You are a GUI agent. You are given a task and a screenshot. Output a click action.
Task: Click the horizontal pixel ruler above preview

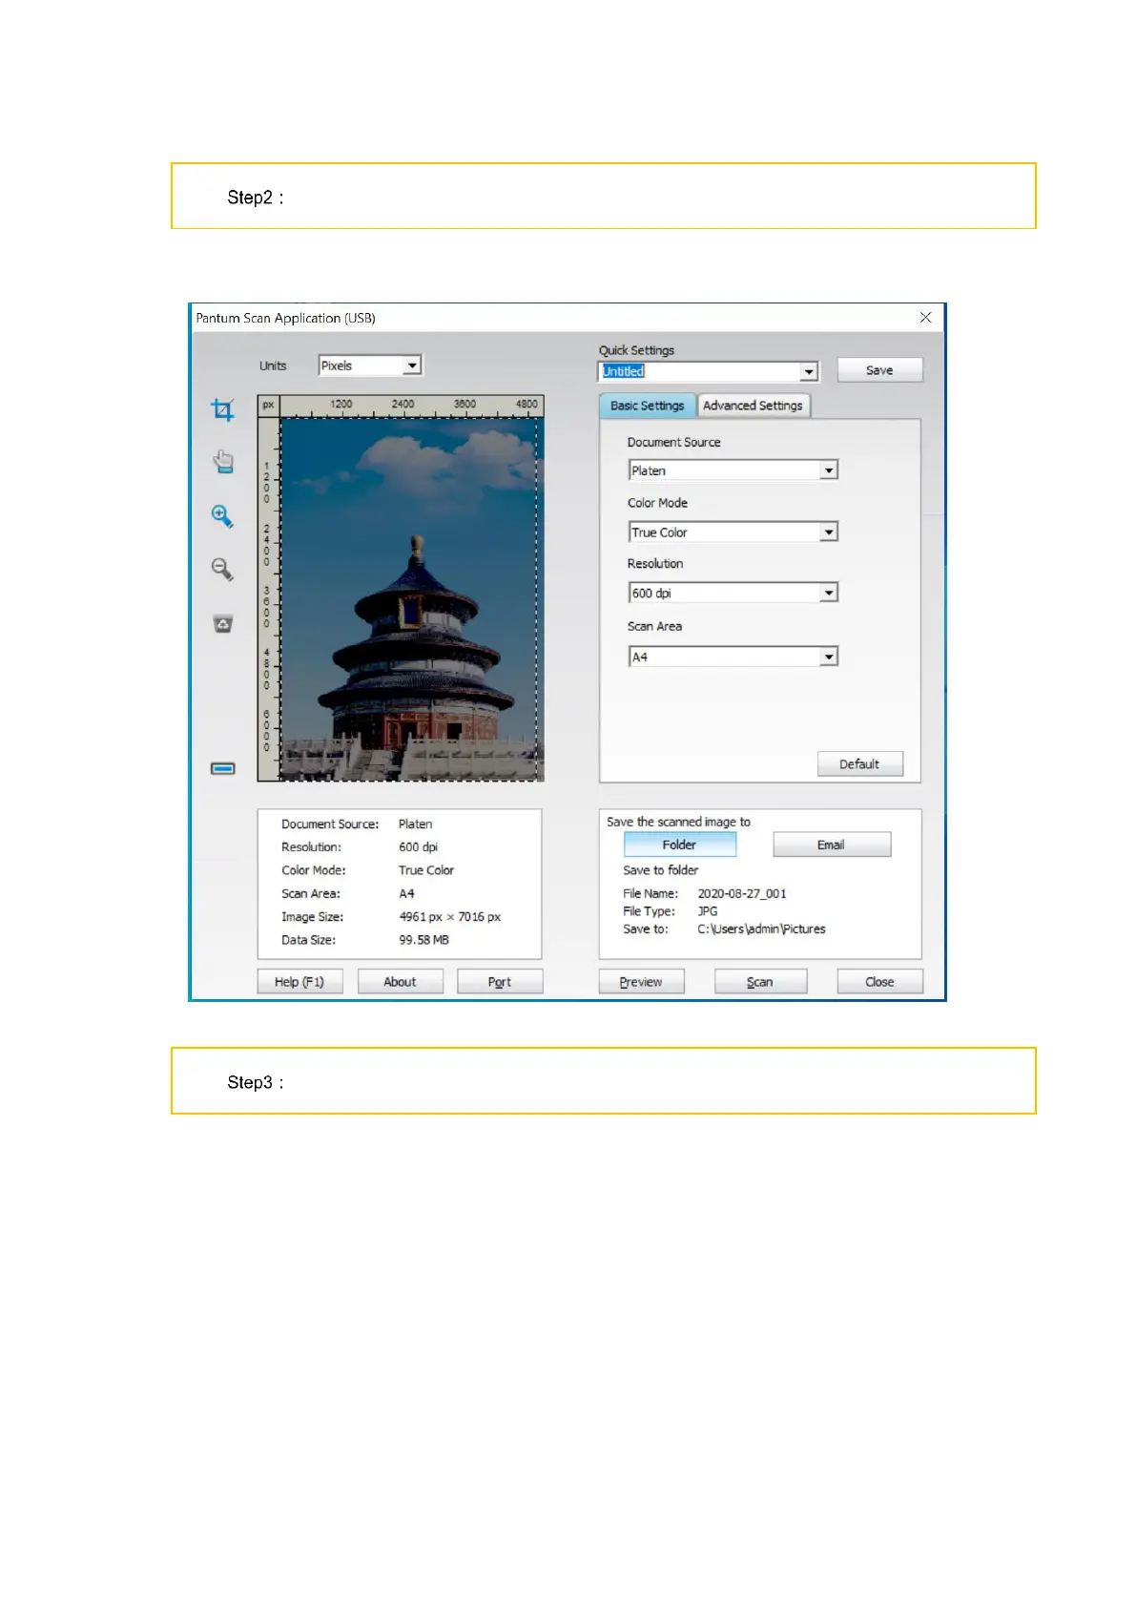coord(411,407)
